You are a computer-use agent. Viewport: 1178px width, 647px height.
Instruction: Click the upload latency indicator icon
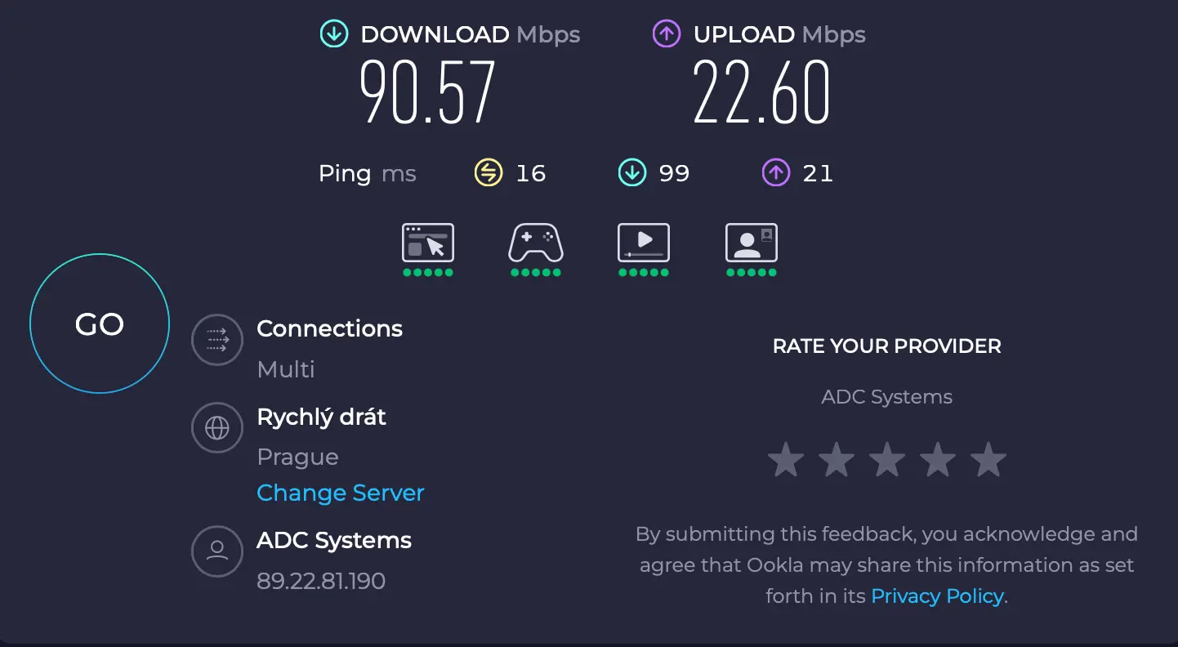tap(774, 172)
